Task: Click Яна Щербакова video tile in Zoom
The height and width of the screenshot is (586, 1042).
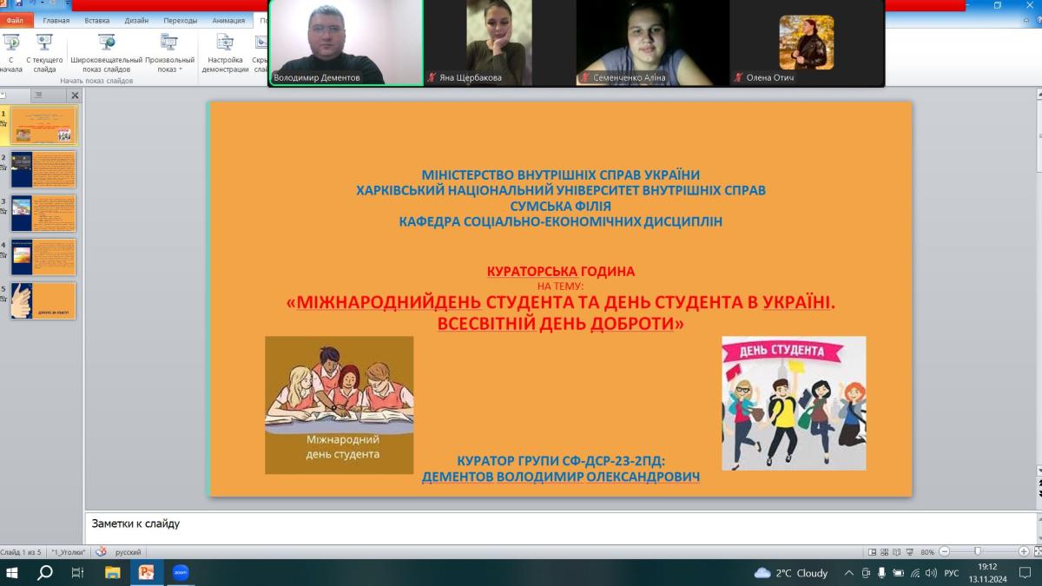Action: [x=499, y=43]
